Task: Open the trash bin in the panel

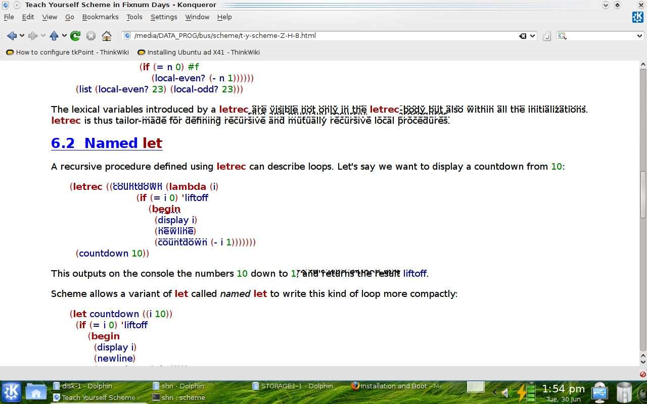Action: pyautogui.click(x=624, y=392)
